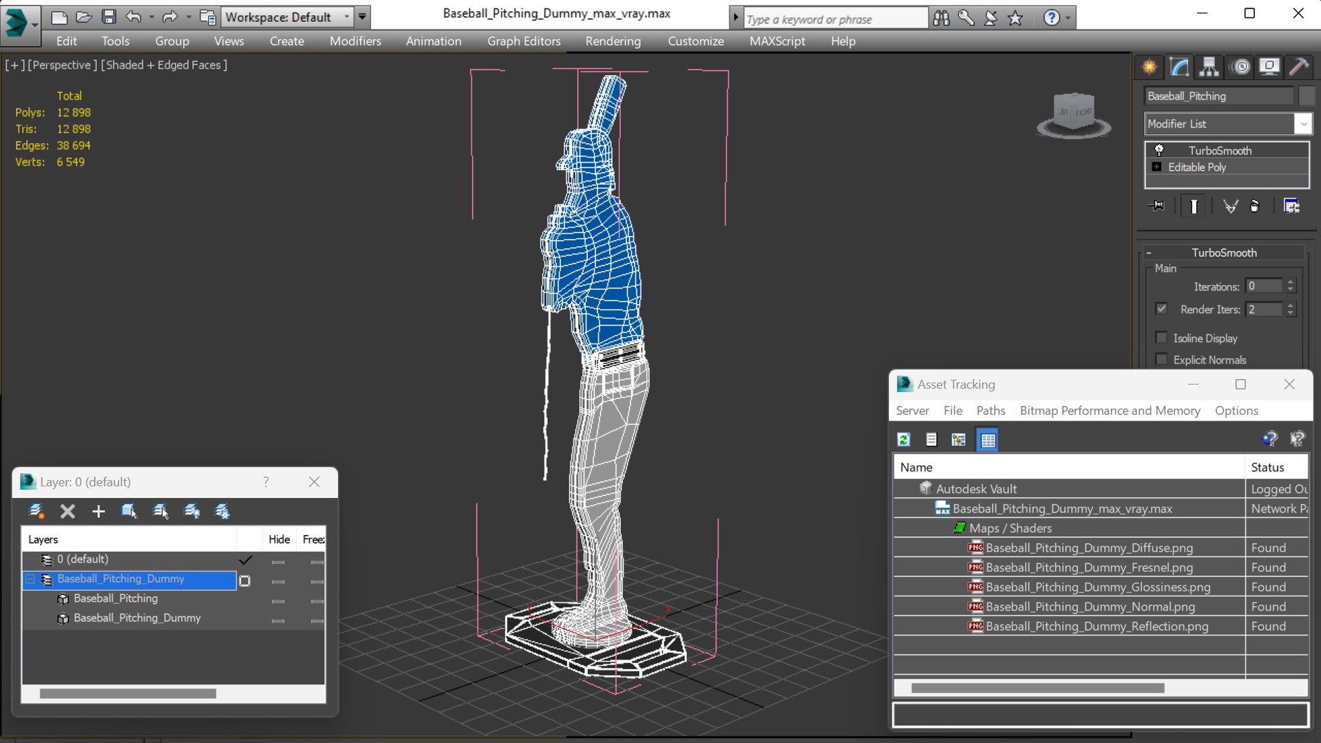Click the New Scene file icon
The width and height of the screenshot is (1321, 743).
tap(59, 17)
